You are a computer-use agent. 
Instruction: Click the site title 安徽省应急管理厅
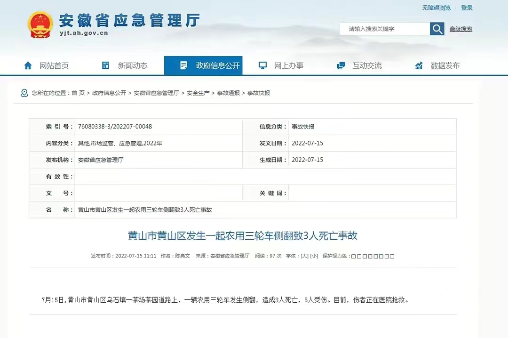pos(130,20)
